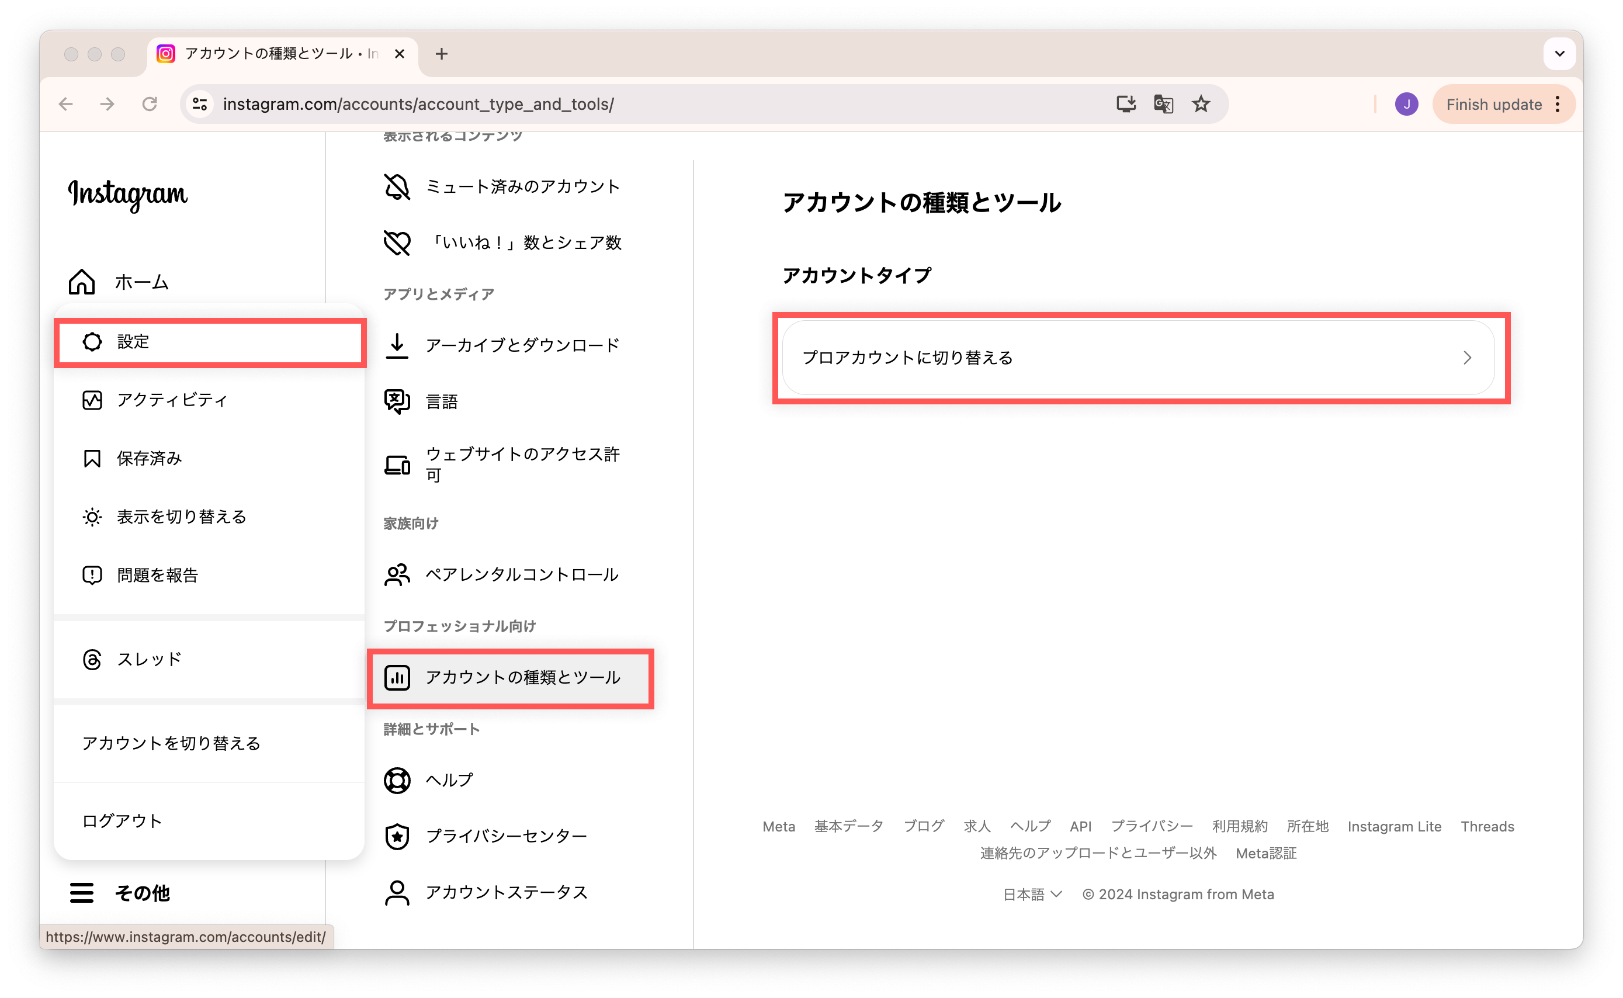
Task: Open 利用規約 in the footer
Action: pyautogui.click(x=1240, y=826)
